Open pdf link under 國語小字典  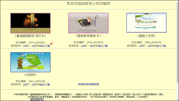coord(141,46)
